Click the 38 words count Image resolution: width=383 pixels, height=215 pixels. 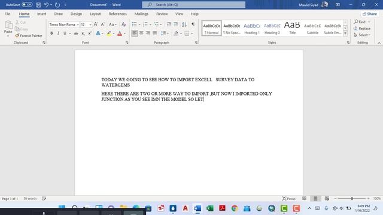(x=30, y=199)
